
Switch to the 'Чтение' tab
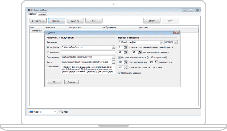point(42,14)
